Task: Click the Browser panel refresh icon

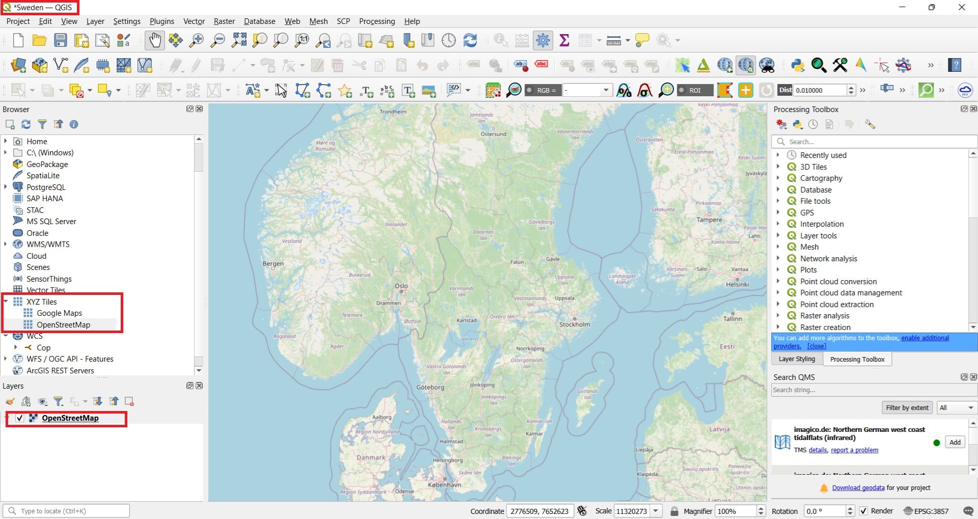Action: [x=26, y=124]
